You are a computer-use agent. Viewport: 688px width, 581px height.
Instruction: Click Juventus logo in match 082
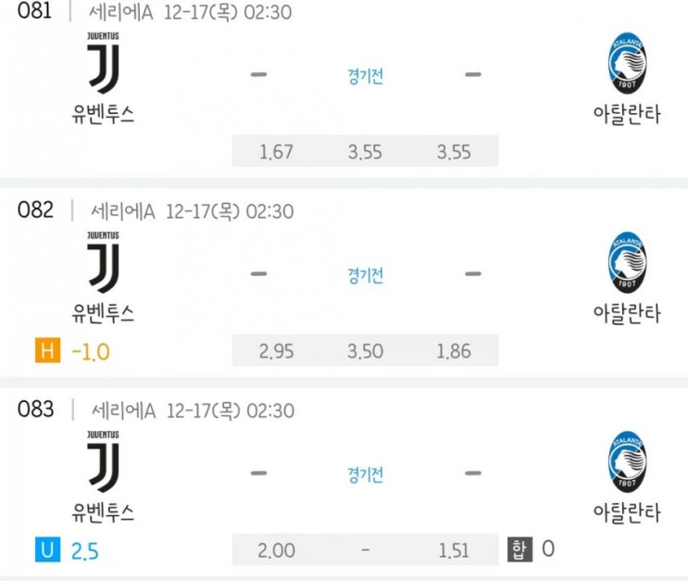coord(103,268)
